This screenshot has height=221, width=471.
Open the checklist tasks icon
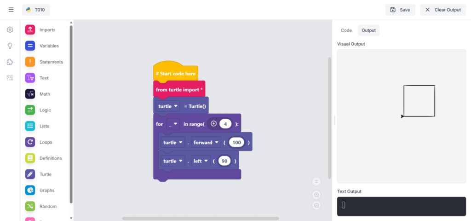pos(10,78)
